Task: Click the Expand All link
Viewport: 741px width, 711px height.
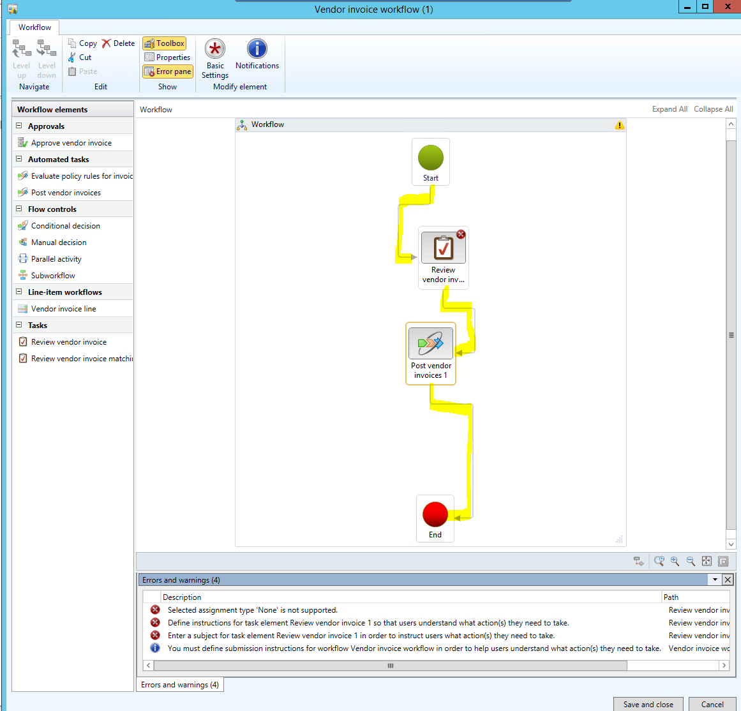Action: click(669, 109)
